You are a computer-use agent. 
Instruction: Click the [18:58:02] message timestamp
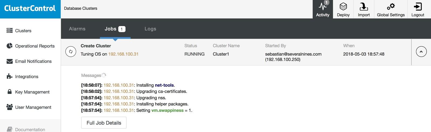click(x=92, y=91)
